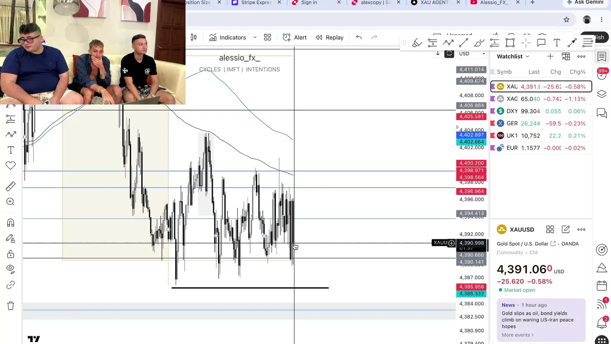Image resolution: width=611 pixels, height=344 pixels.
Task: Bookmark this page with the star icon
Action: pyautogui.click(x=566, y=20)
